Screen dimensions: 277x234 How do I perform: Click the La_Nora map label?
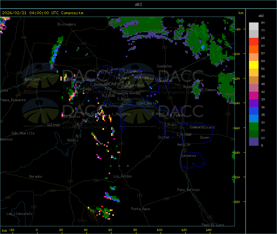tap(122, 78)
